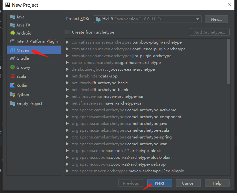Click the Next button

pos(160,183)
